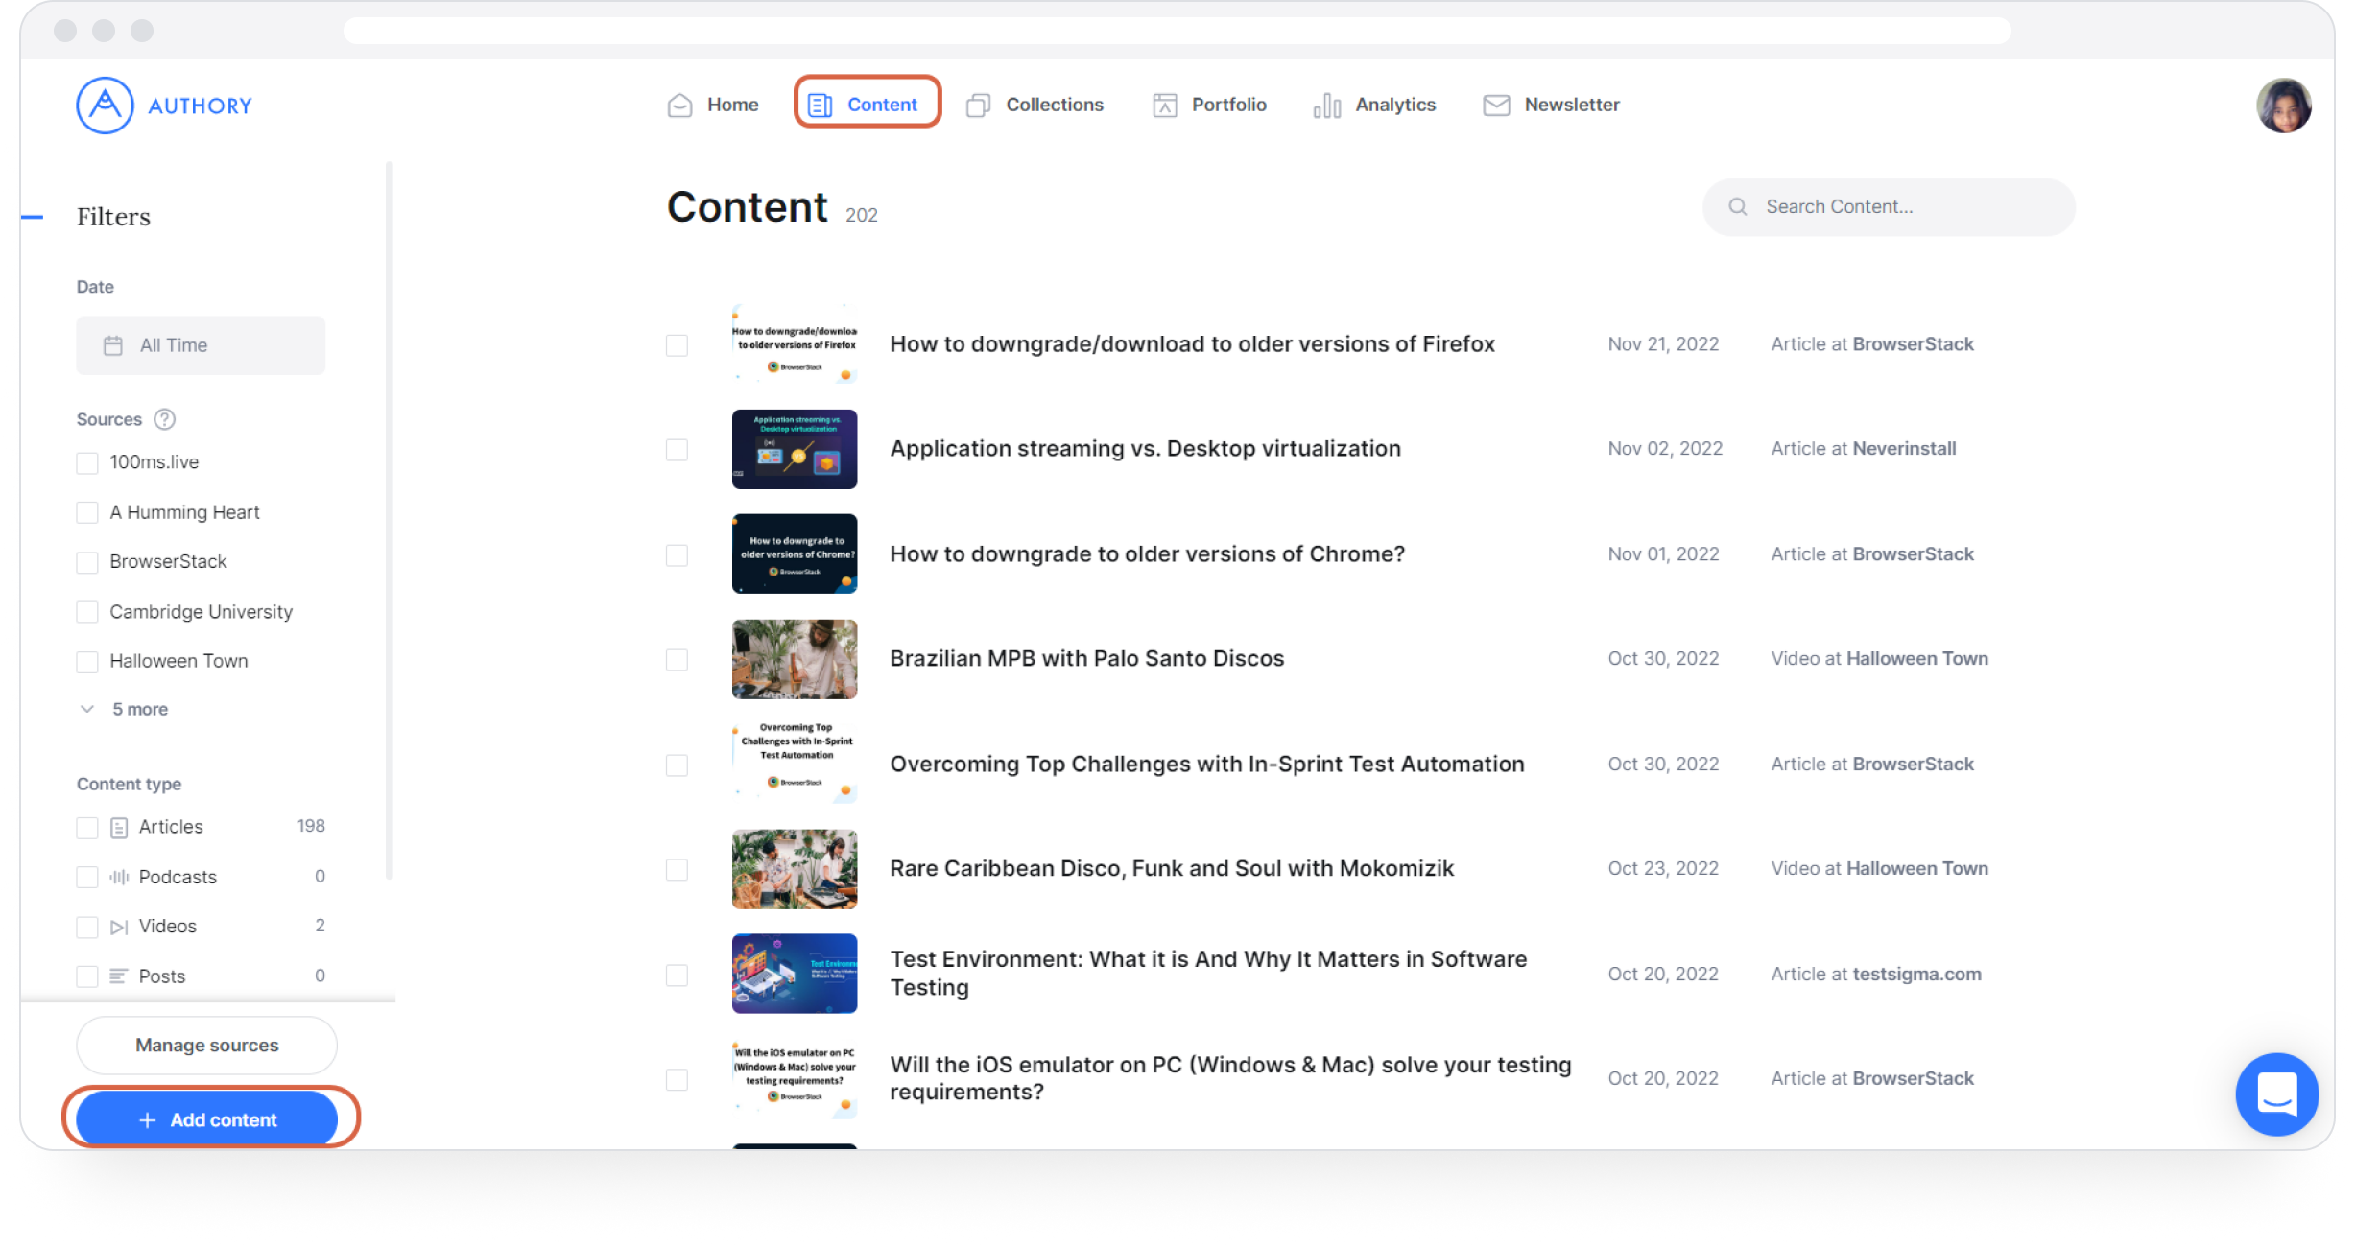Viewport: 2355px width, 1247px height.
Task: Tick the Halloween Town source checkbox
Action: 87,662
